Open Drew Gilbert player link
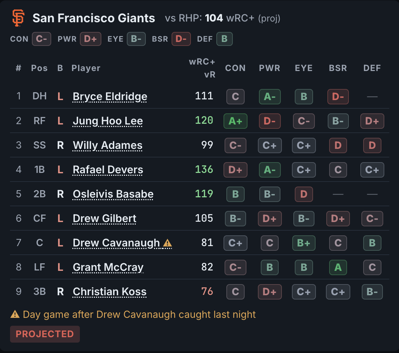Screen dimensions: 399x353 pos(104,219)
